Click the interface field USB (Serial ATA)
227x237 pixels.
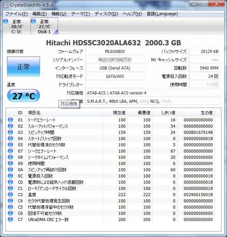tap(115, 68)
